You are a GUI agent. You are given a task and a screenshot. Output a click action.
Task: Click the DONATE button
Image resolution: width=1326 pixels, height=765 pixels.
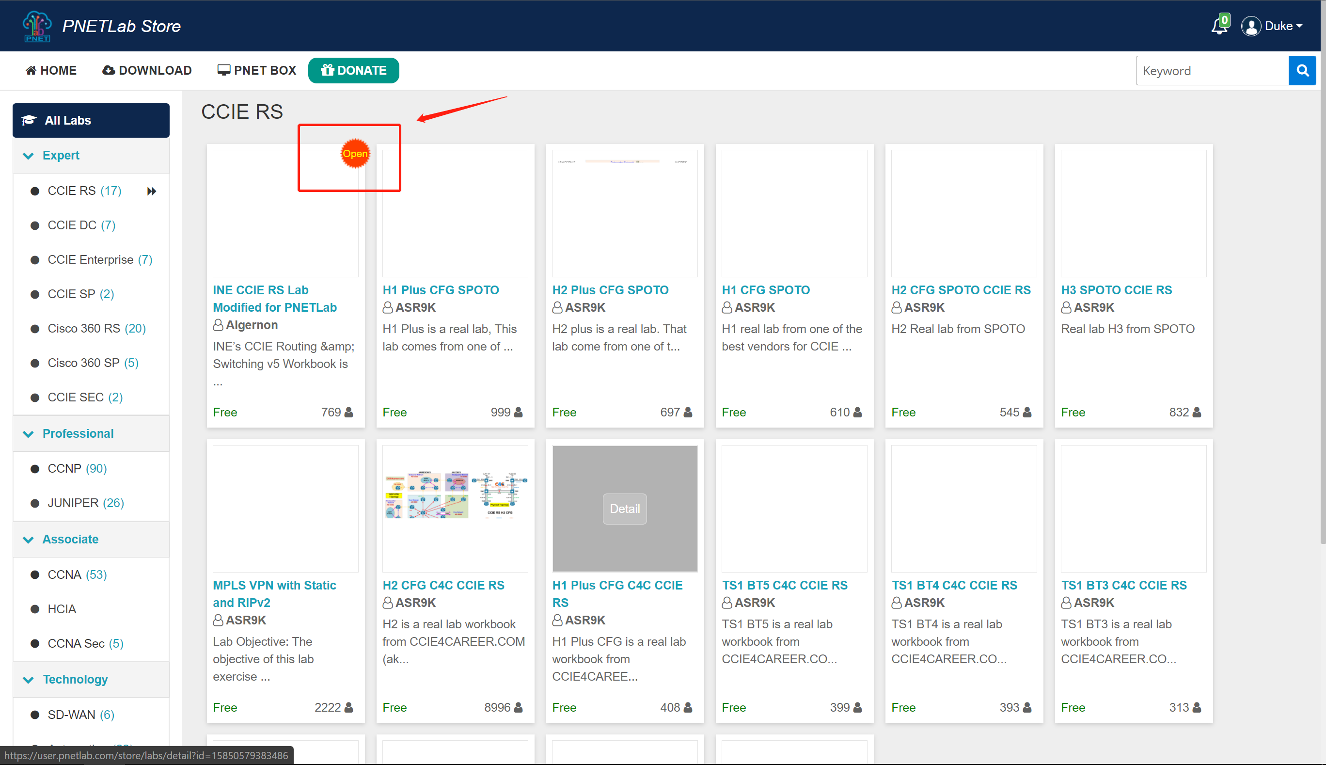[x=353, y=70]
